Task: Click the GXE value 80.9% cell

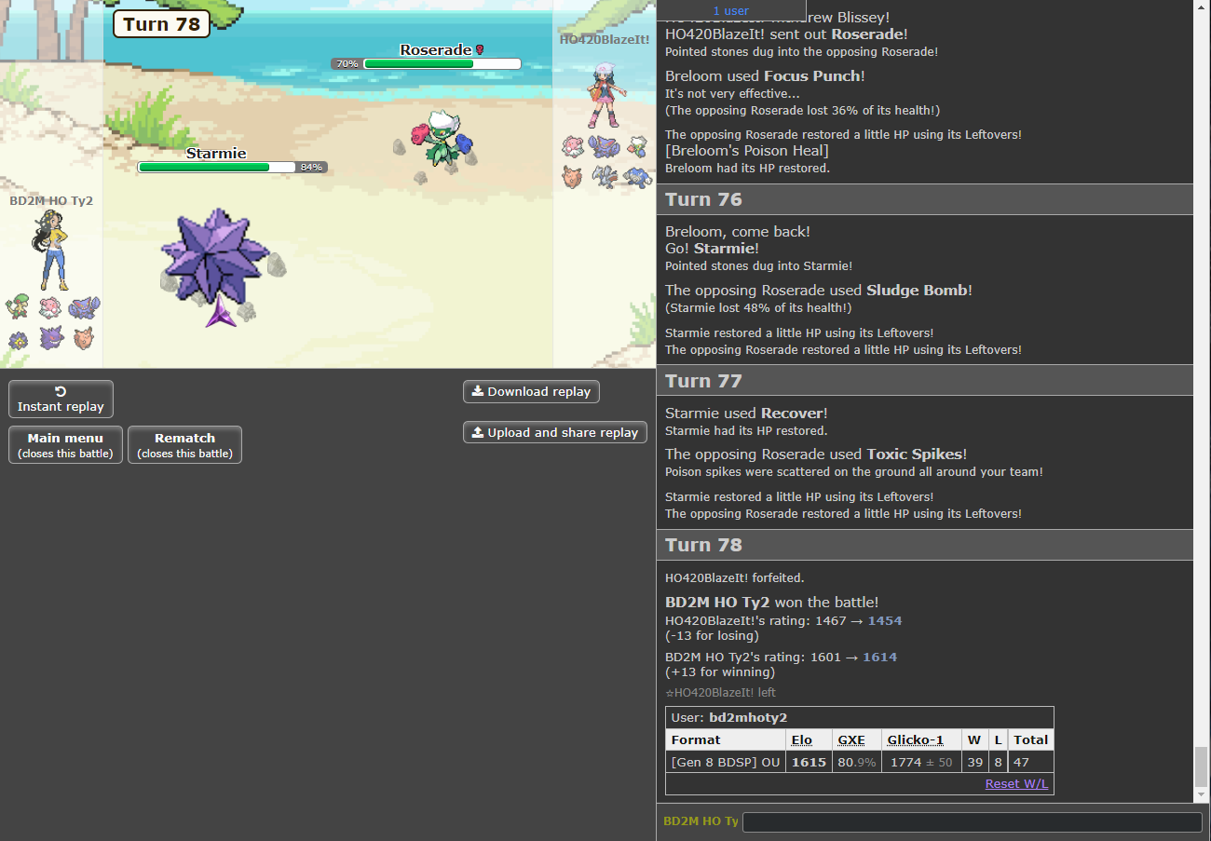Action: (856, 762)
